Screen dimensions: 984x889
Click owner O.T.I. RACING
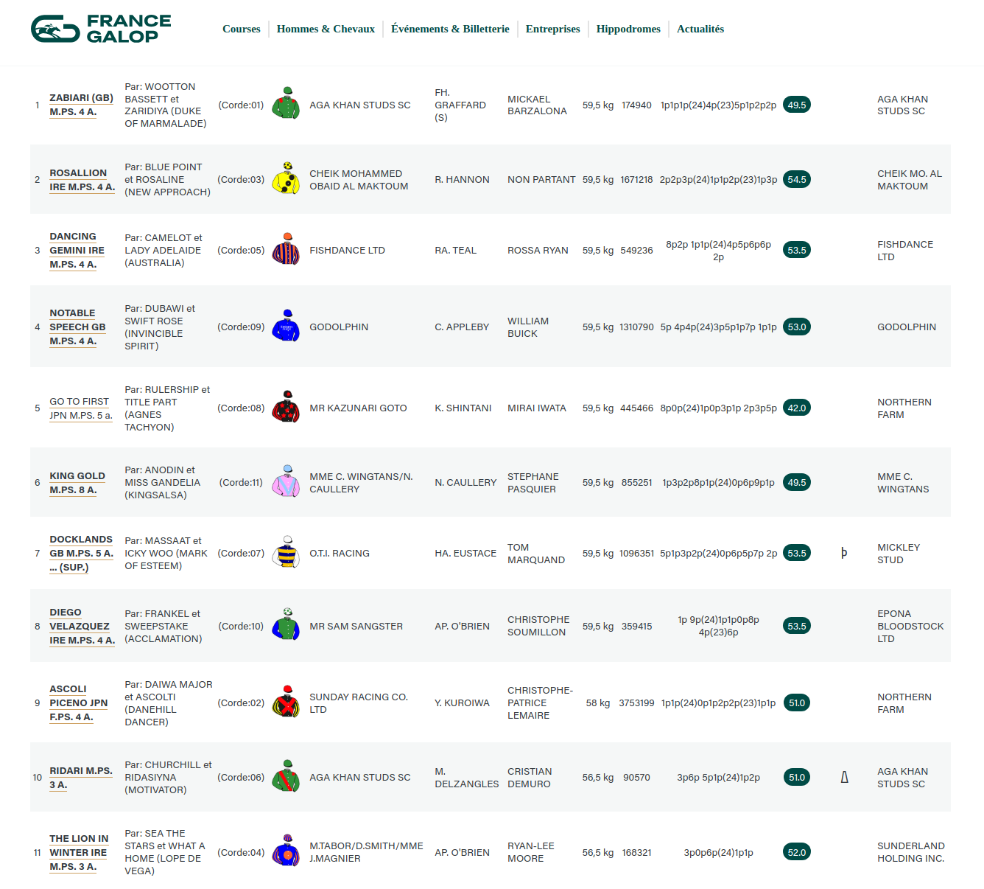[340, 553]
